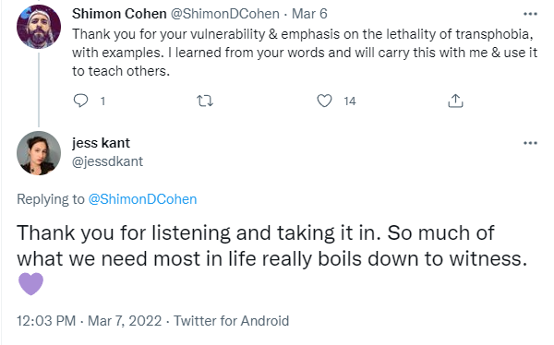The image size is (554, 345).
Task: Click the 14 likes count
Action: [350, 101]
